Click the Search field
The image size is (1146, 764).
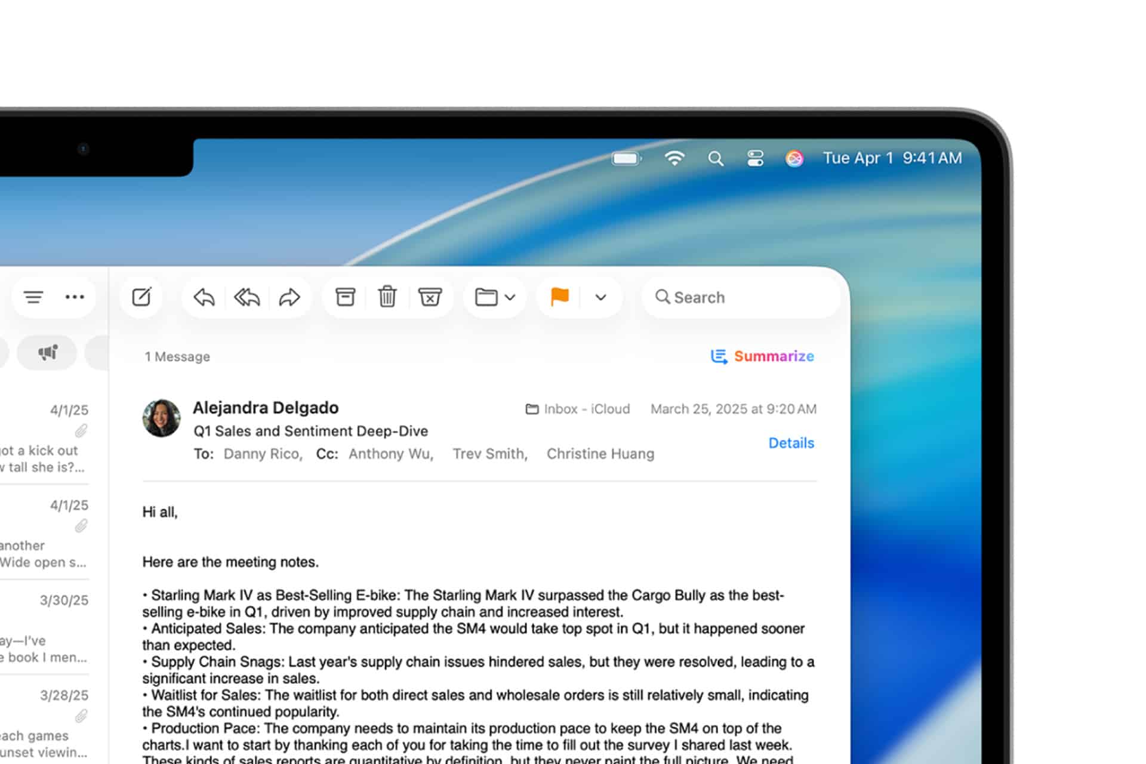741,297
